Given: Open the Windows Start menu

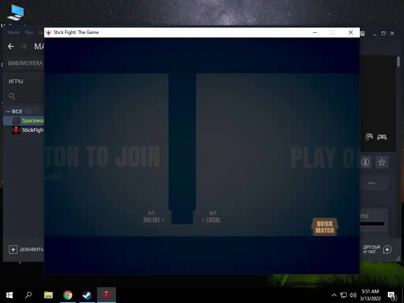Looking at the screenshot, I should tap(9, 295).
